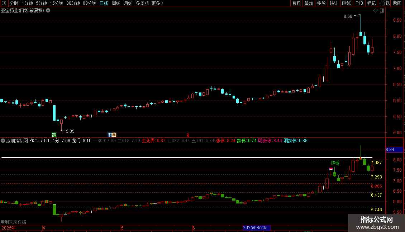The height and width of the screenshot is (232, 405).
Task: Click the 涨停: 8.24 value
Action: [x=225, y=141]
